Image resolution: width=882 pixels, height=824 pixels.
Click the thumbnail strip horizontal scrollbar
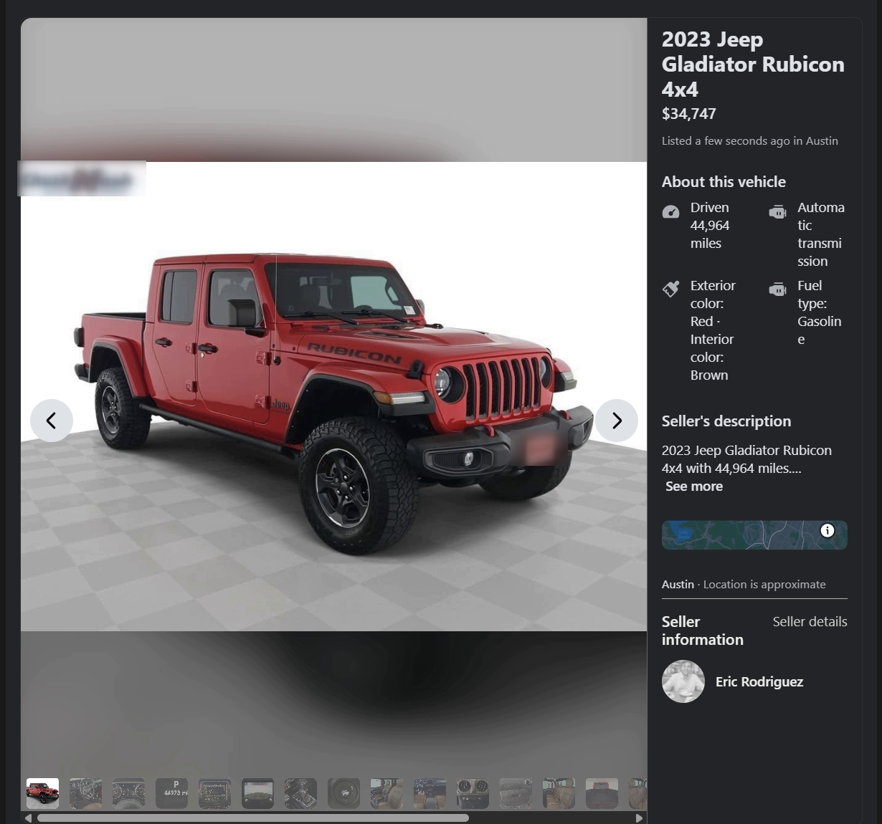(x=253, y=818)
